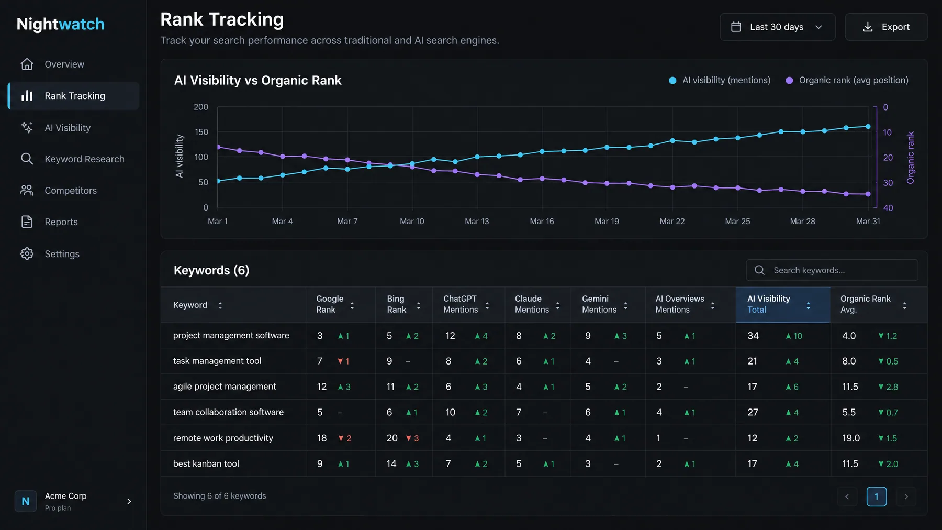Click the Reports document icon
Image resolution: width=942 pixels, height=530 pixels.
click(27, 222)
